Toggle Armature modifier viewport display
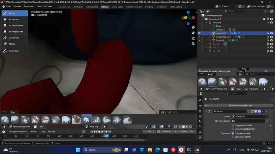The image size is (275, 154). click(256, 111)
